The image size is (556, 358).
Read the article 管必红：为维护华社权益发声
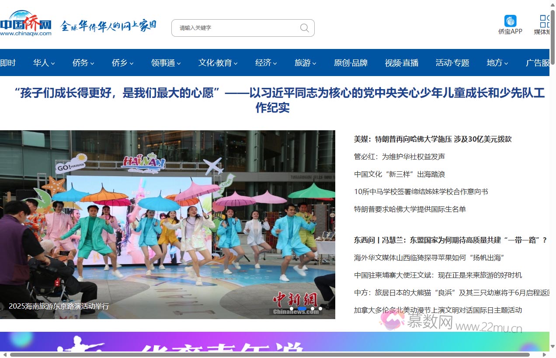[x=399, y=156]
